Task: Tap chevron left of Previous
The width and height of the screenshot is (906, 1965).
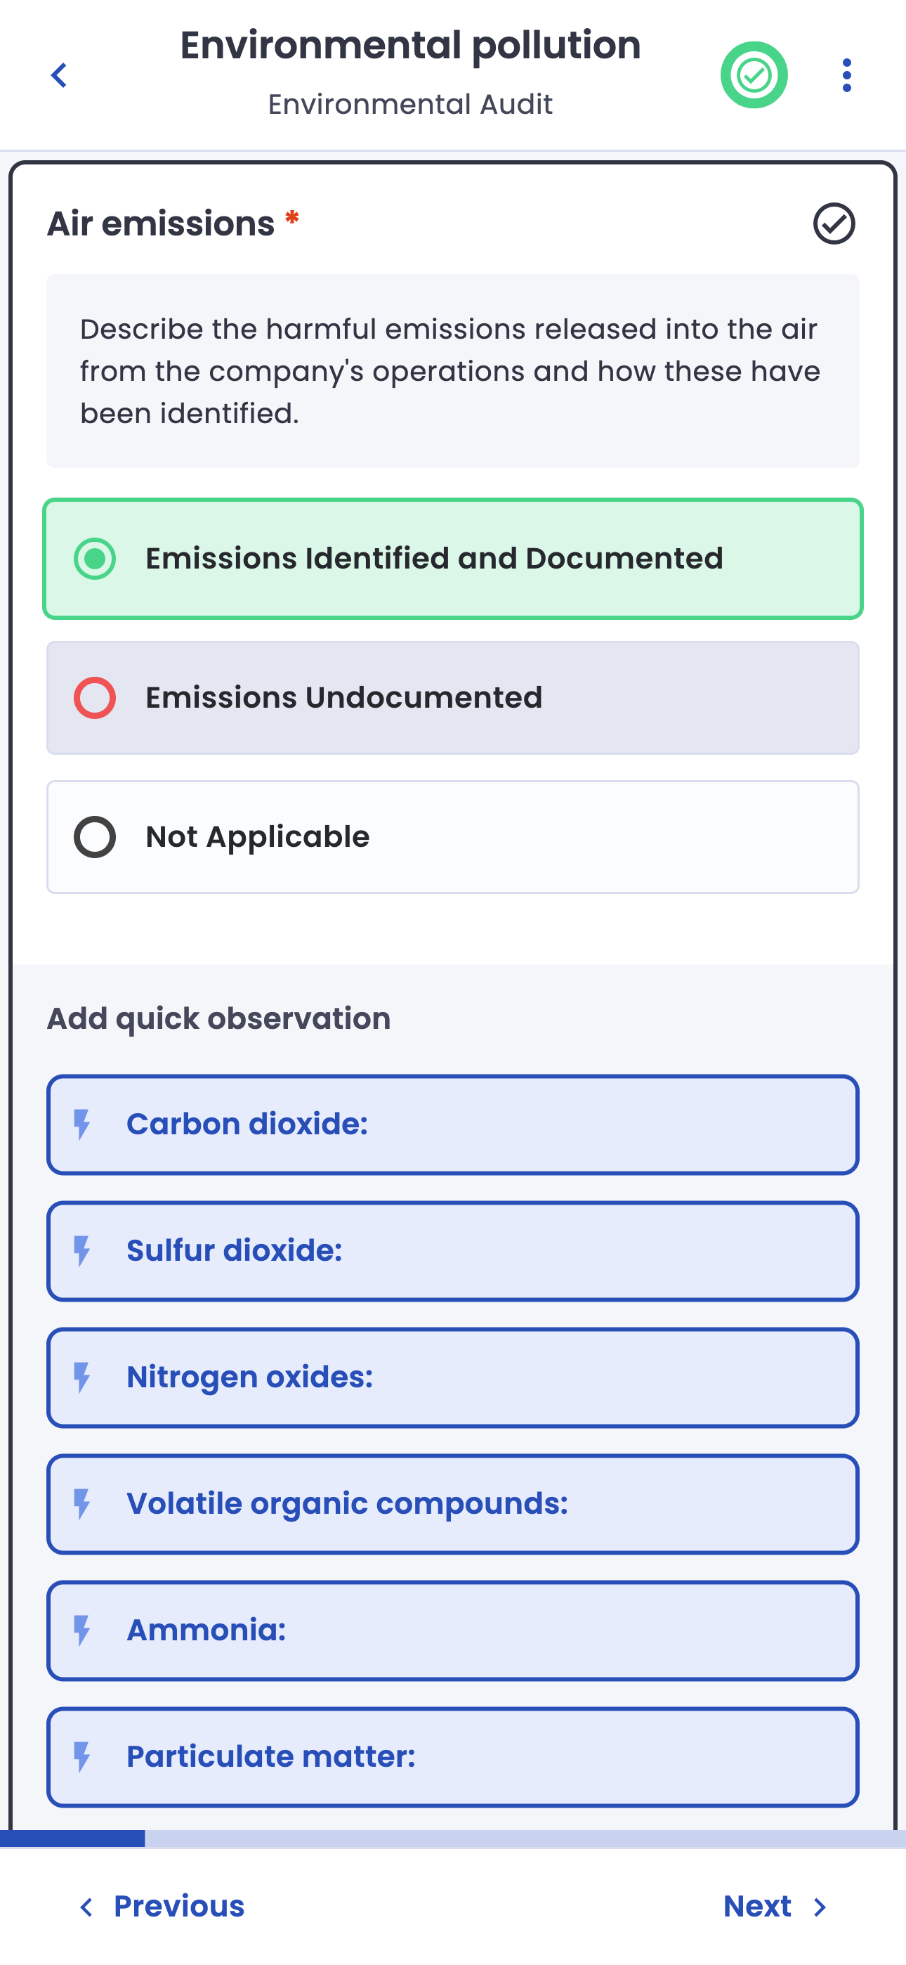Action: (87, 1907)
